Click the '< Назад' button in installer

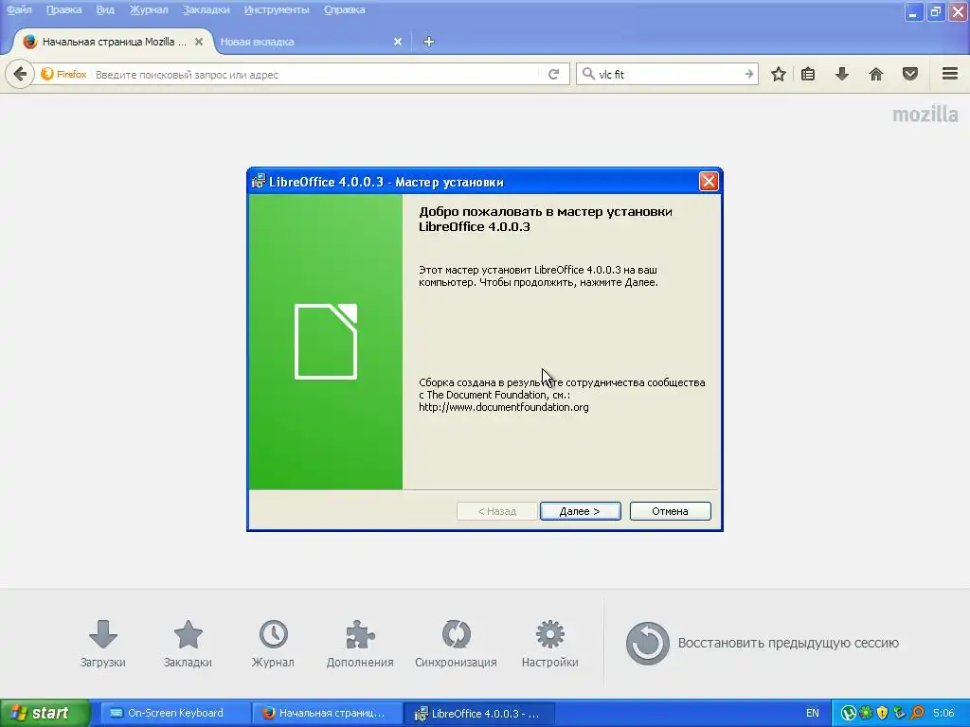tap(496, 511)
